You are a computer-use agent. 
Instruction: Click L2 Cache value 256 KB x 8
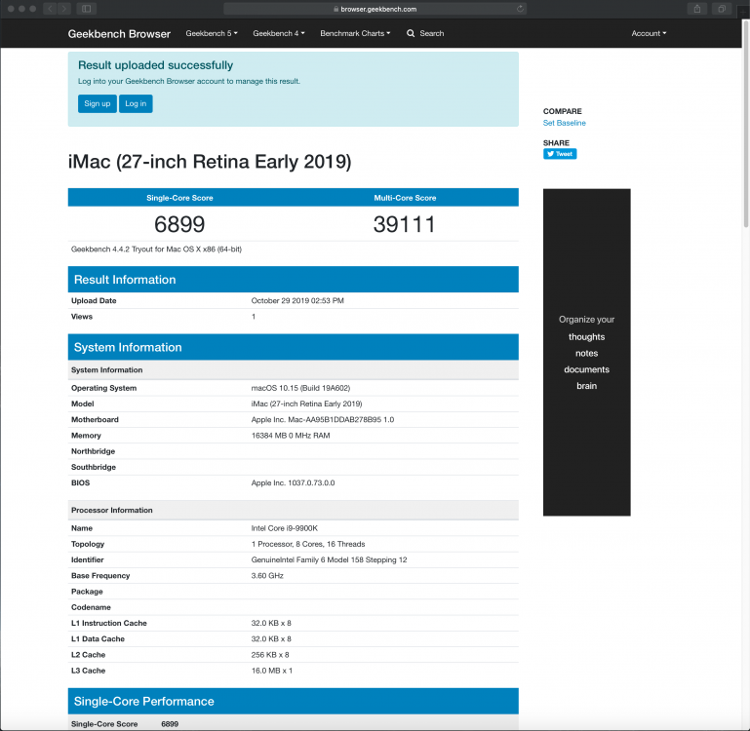[x=270, y=654]
